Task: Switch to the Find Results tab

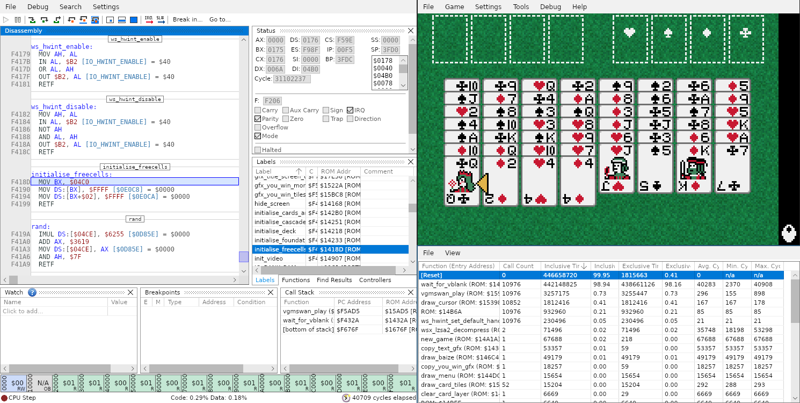Action: 334,280
